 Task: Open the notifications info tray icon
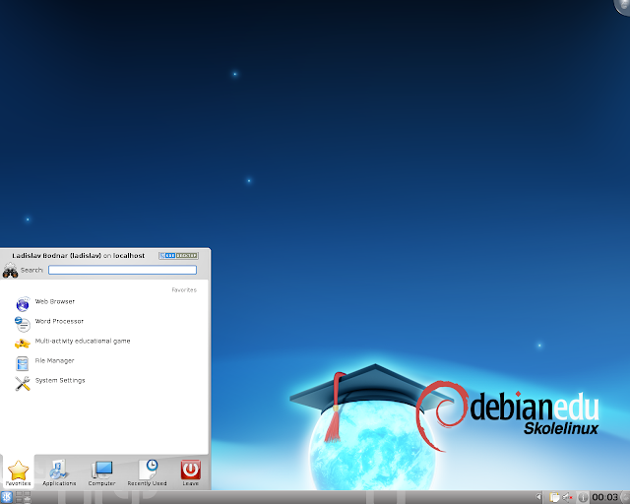click(583, 497)
